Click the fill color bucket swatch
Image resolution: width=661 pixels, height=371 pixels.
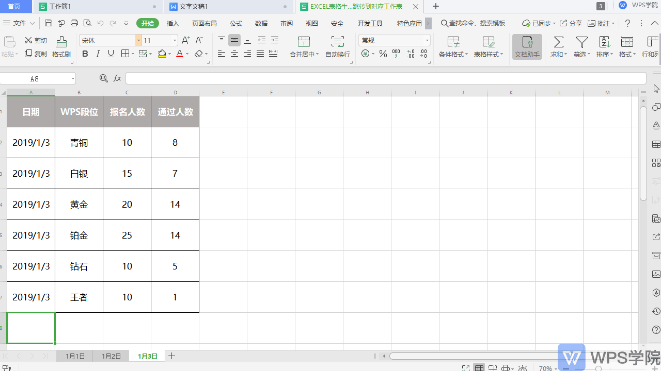[x=162, y=54]
